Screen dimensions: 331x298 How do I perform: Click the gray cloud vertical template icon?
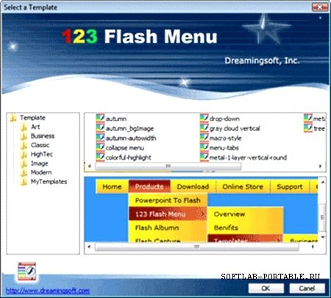click(204, 128)
